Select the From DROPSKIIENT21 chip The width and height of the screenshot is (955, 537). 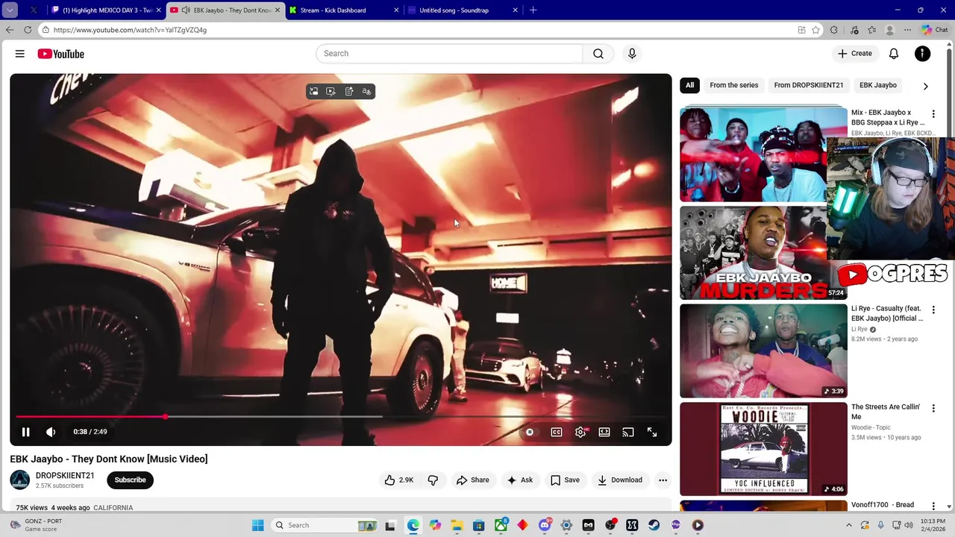click(x=809, y=85)
